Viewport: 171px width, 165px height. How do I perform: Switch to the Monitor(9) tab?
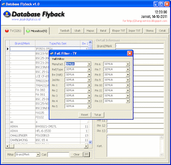coord(37,31)
